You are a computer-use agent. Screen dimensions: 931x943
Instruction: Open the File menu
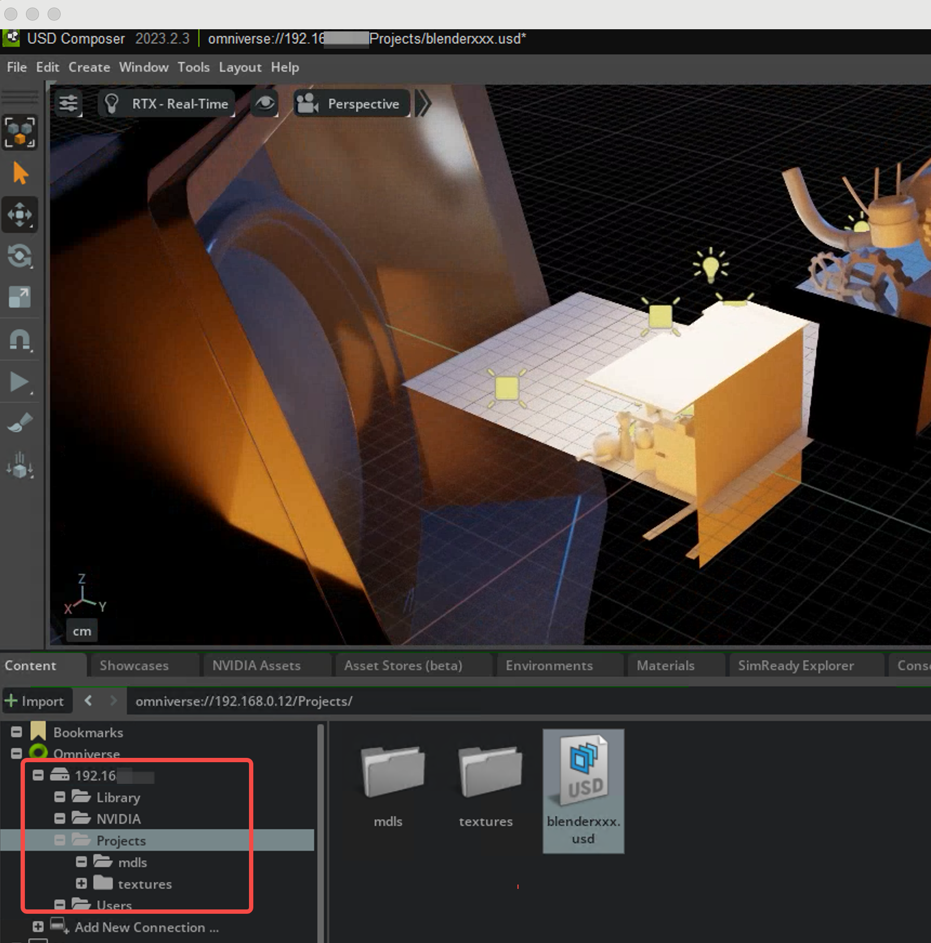(x=17, y=67)
